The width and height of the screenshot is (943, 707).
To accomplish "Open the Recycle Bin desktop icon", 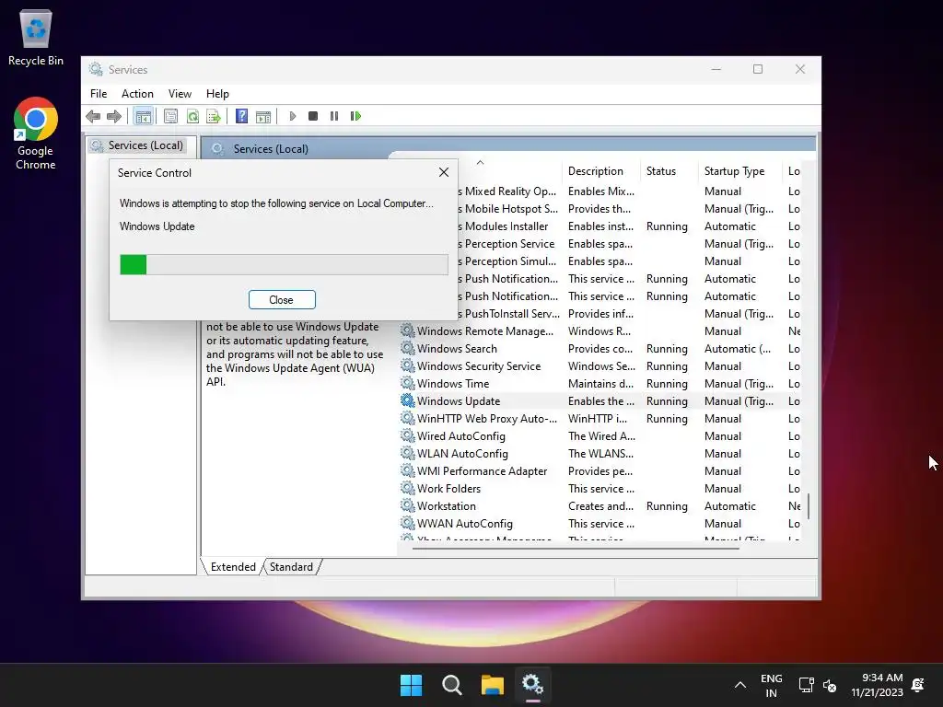I will pos(36,38).
